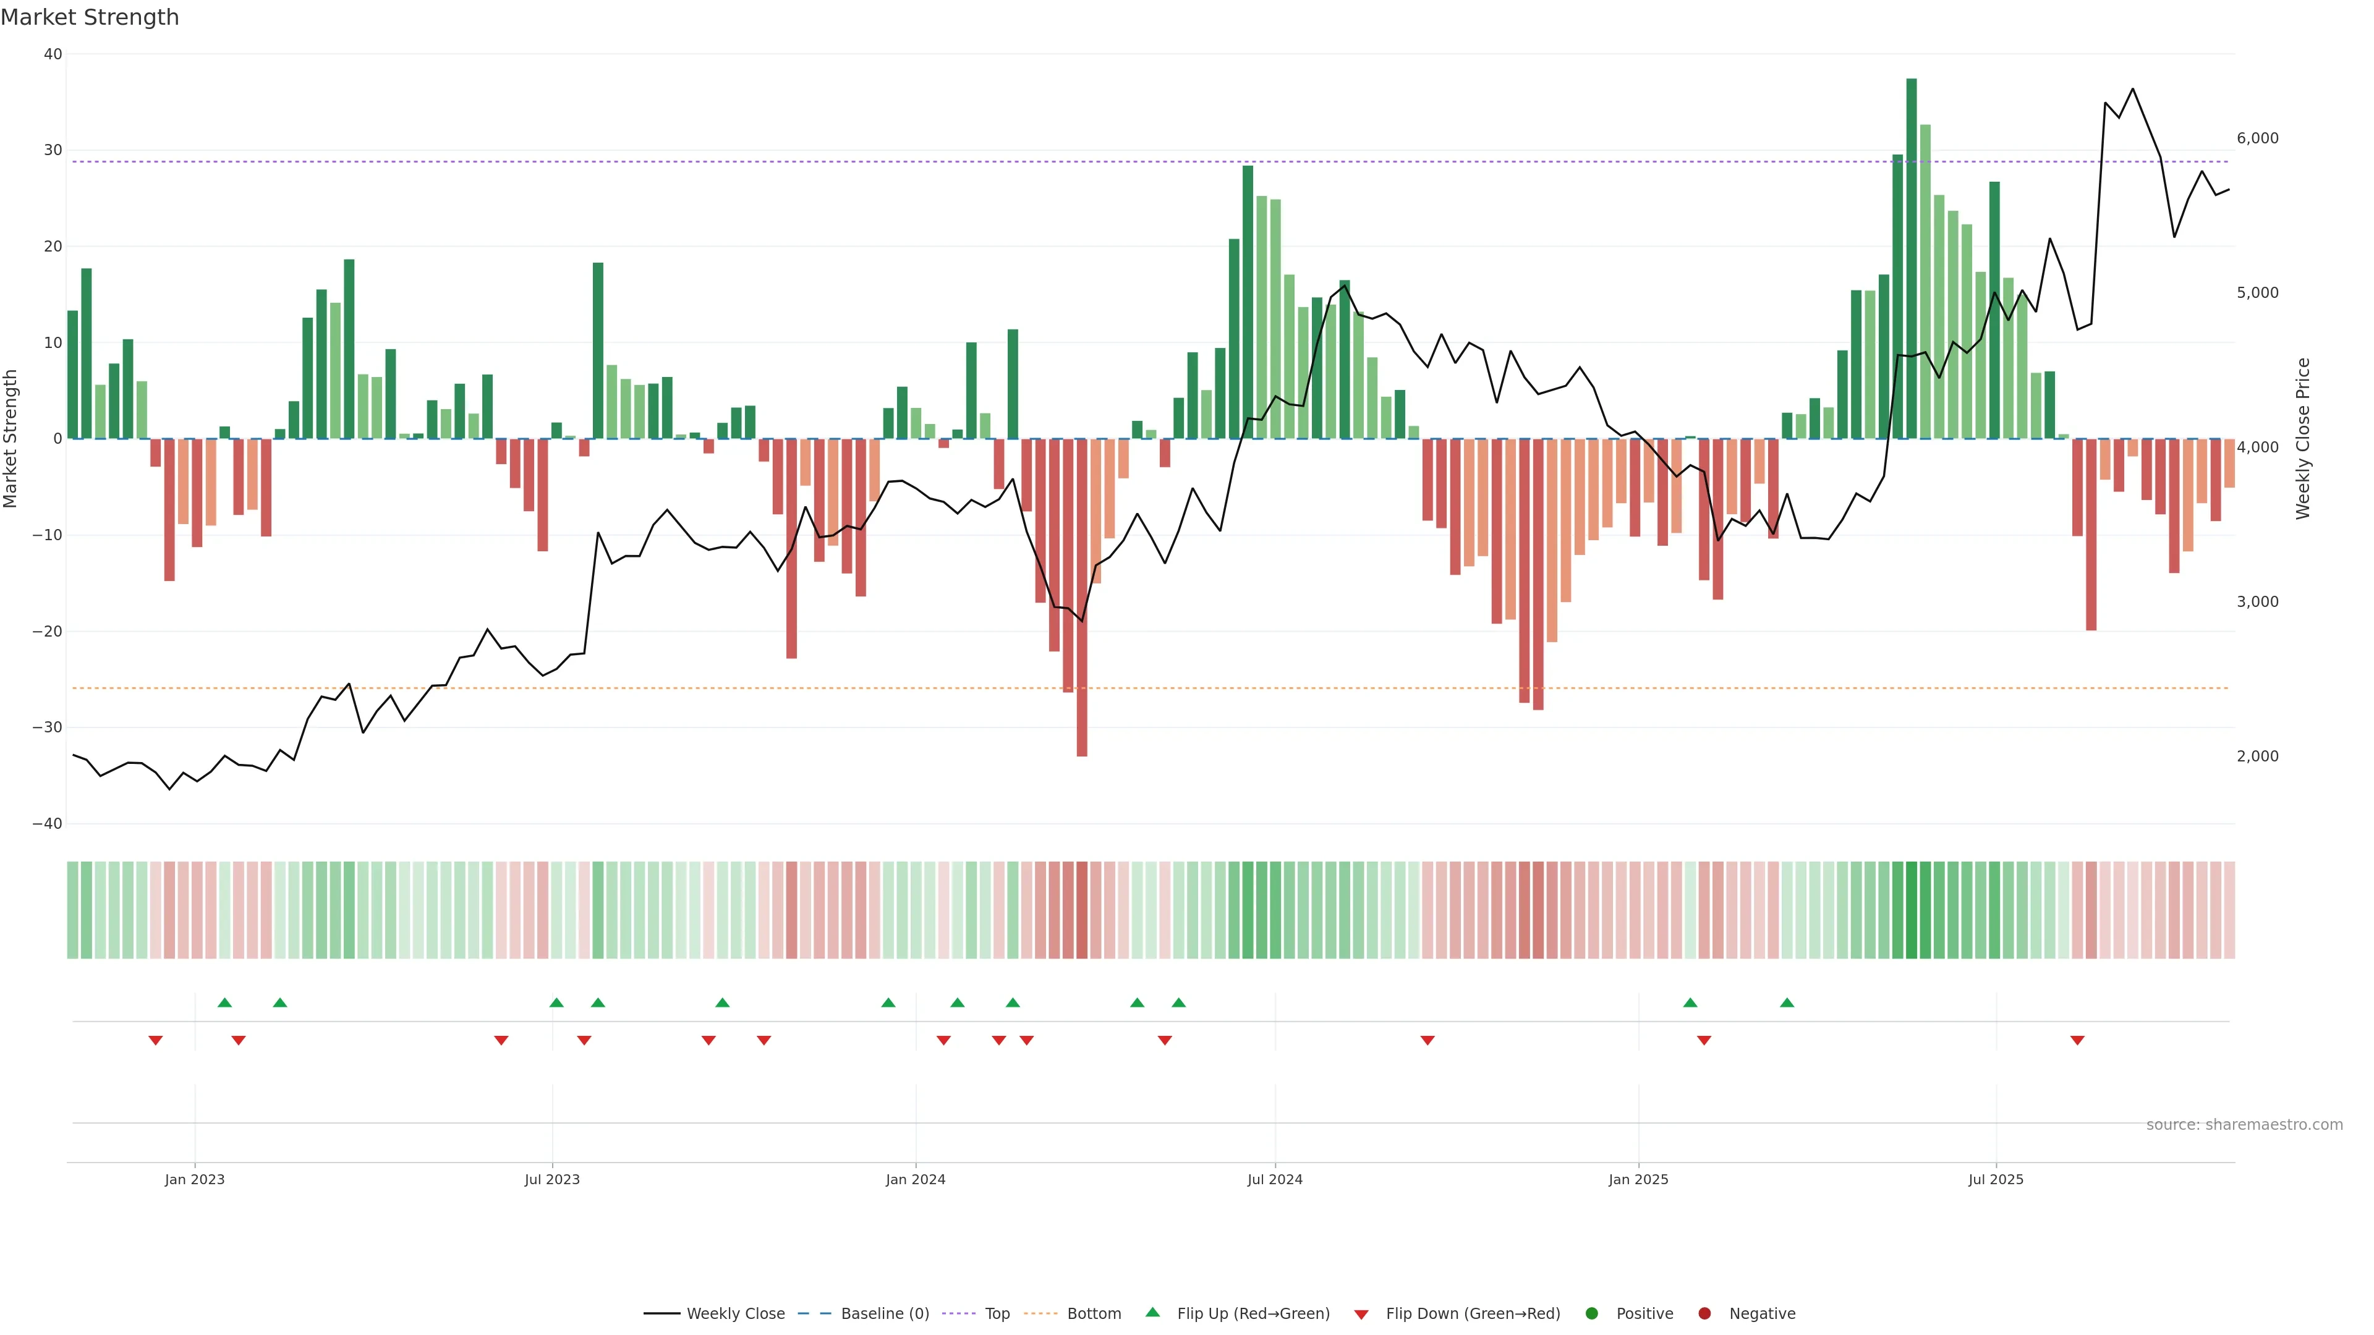This screenshot has width=2374, height=1335.
Task: Click green Flip Up legend triangle icon
Action: point(1152,1313)
